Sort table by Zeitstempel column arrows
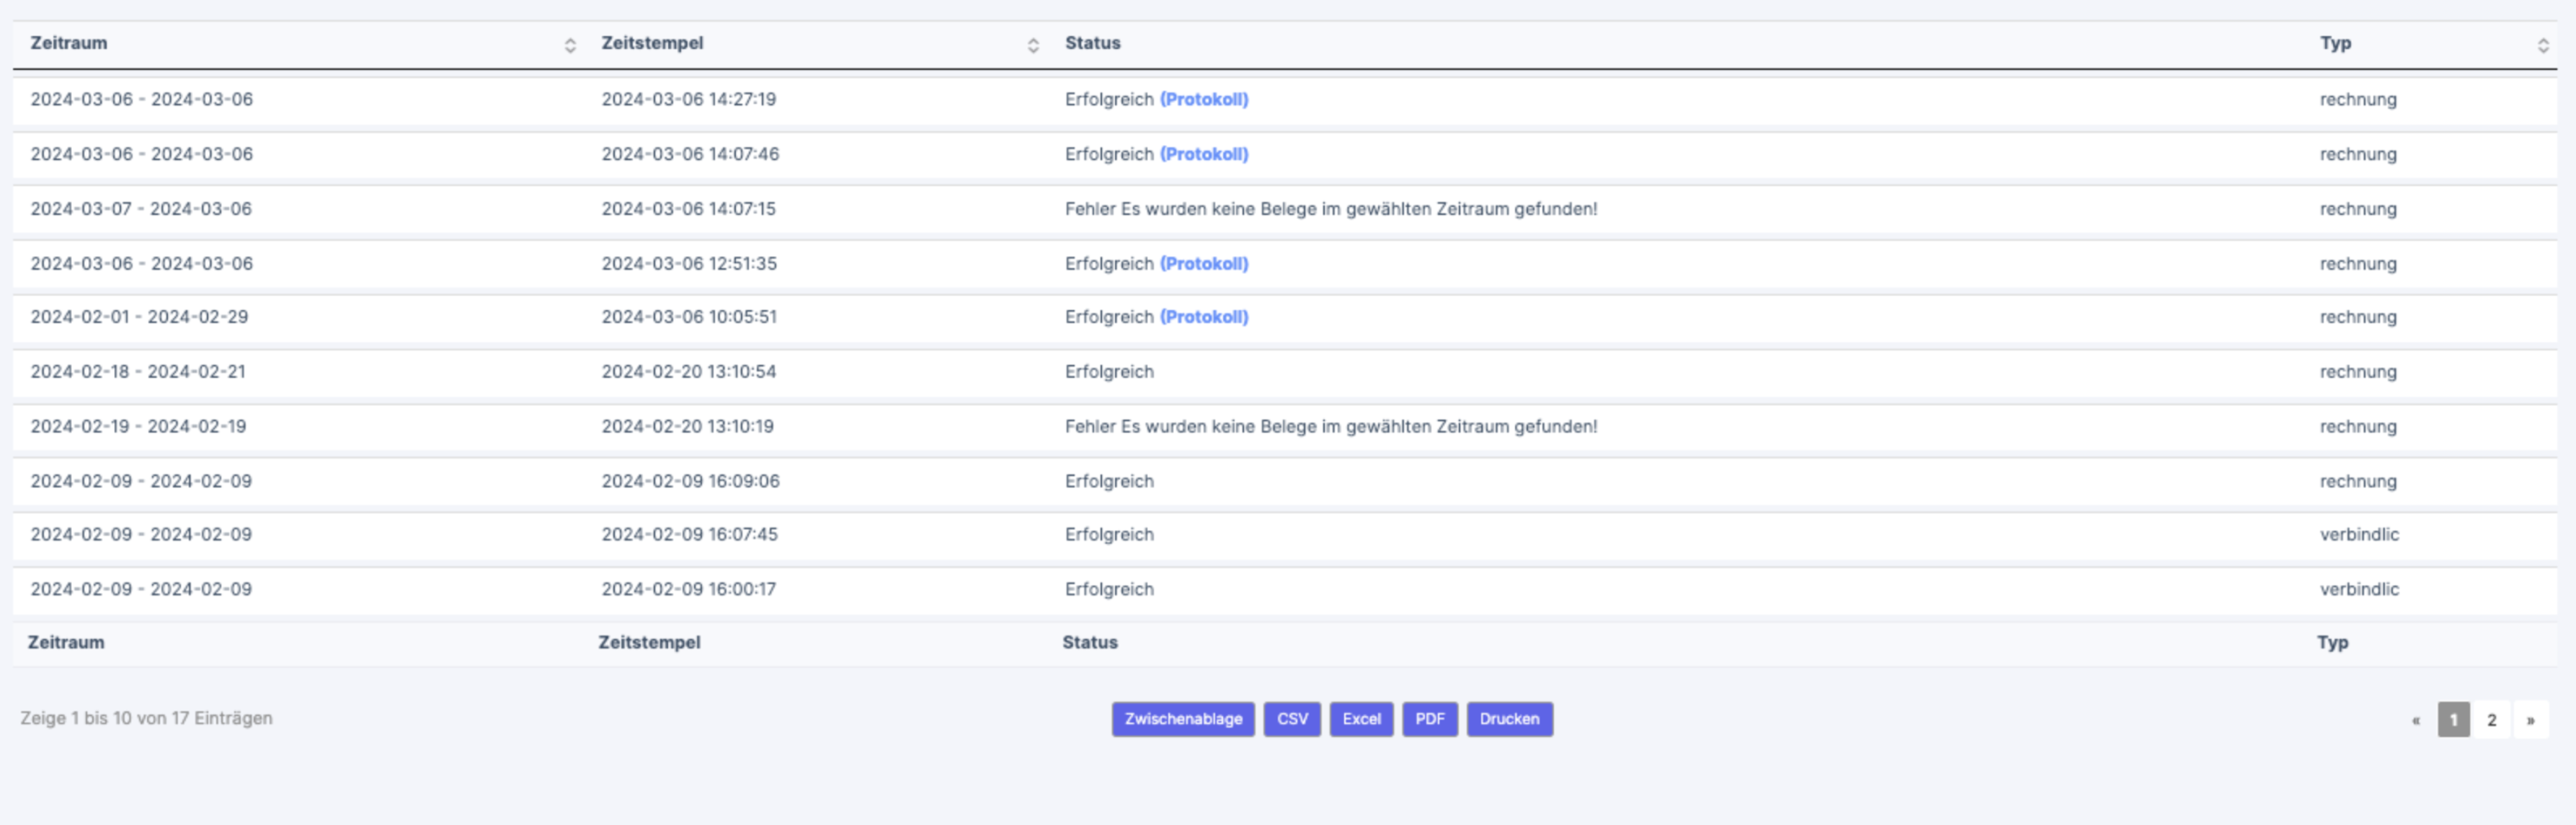 click(1033, 45)
